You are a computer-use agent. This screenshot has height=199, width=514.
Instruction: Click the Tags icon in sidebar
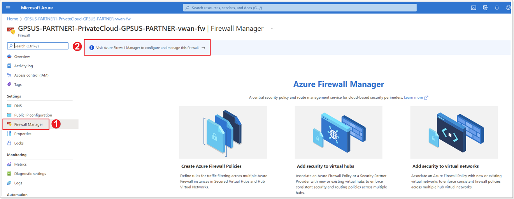click(9, 85)
